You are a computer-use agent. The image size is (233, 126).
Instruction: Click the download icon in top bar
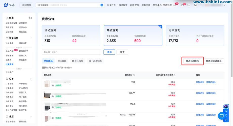coord(189,5)
